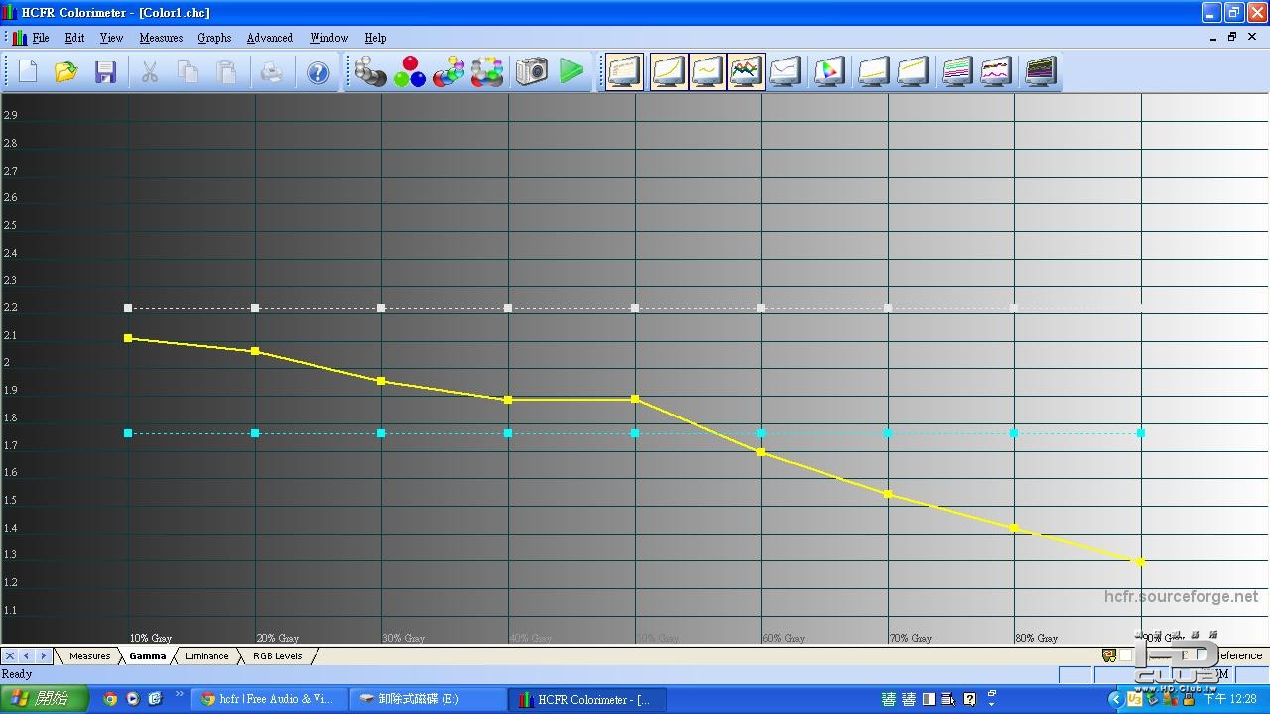Measure primaries with the red-green-blue spheres icon

(410, 71)
